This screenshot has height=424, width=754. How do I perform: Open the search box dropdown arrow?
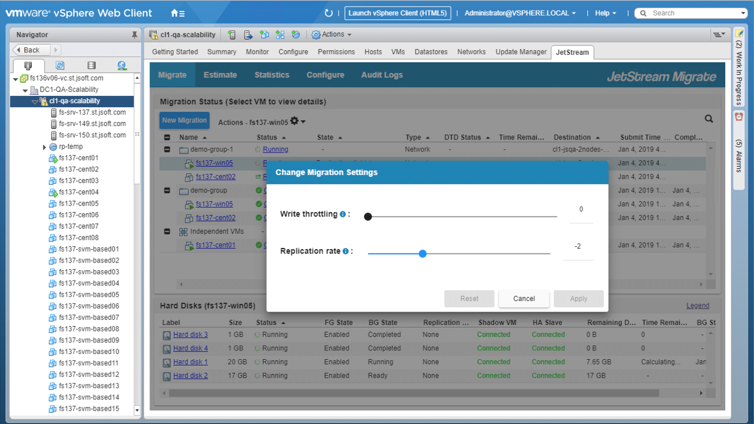743,13
